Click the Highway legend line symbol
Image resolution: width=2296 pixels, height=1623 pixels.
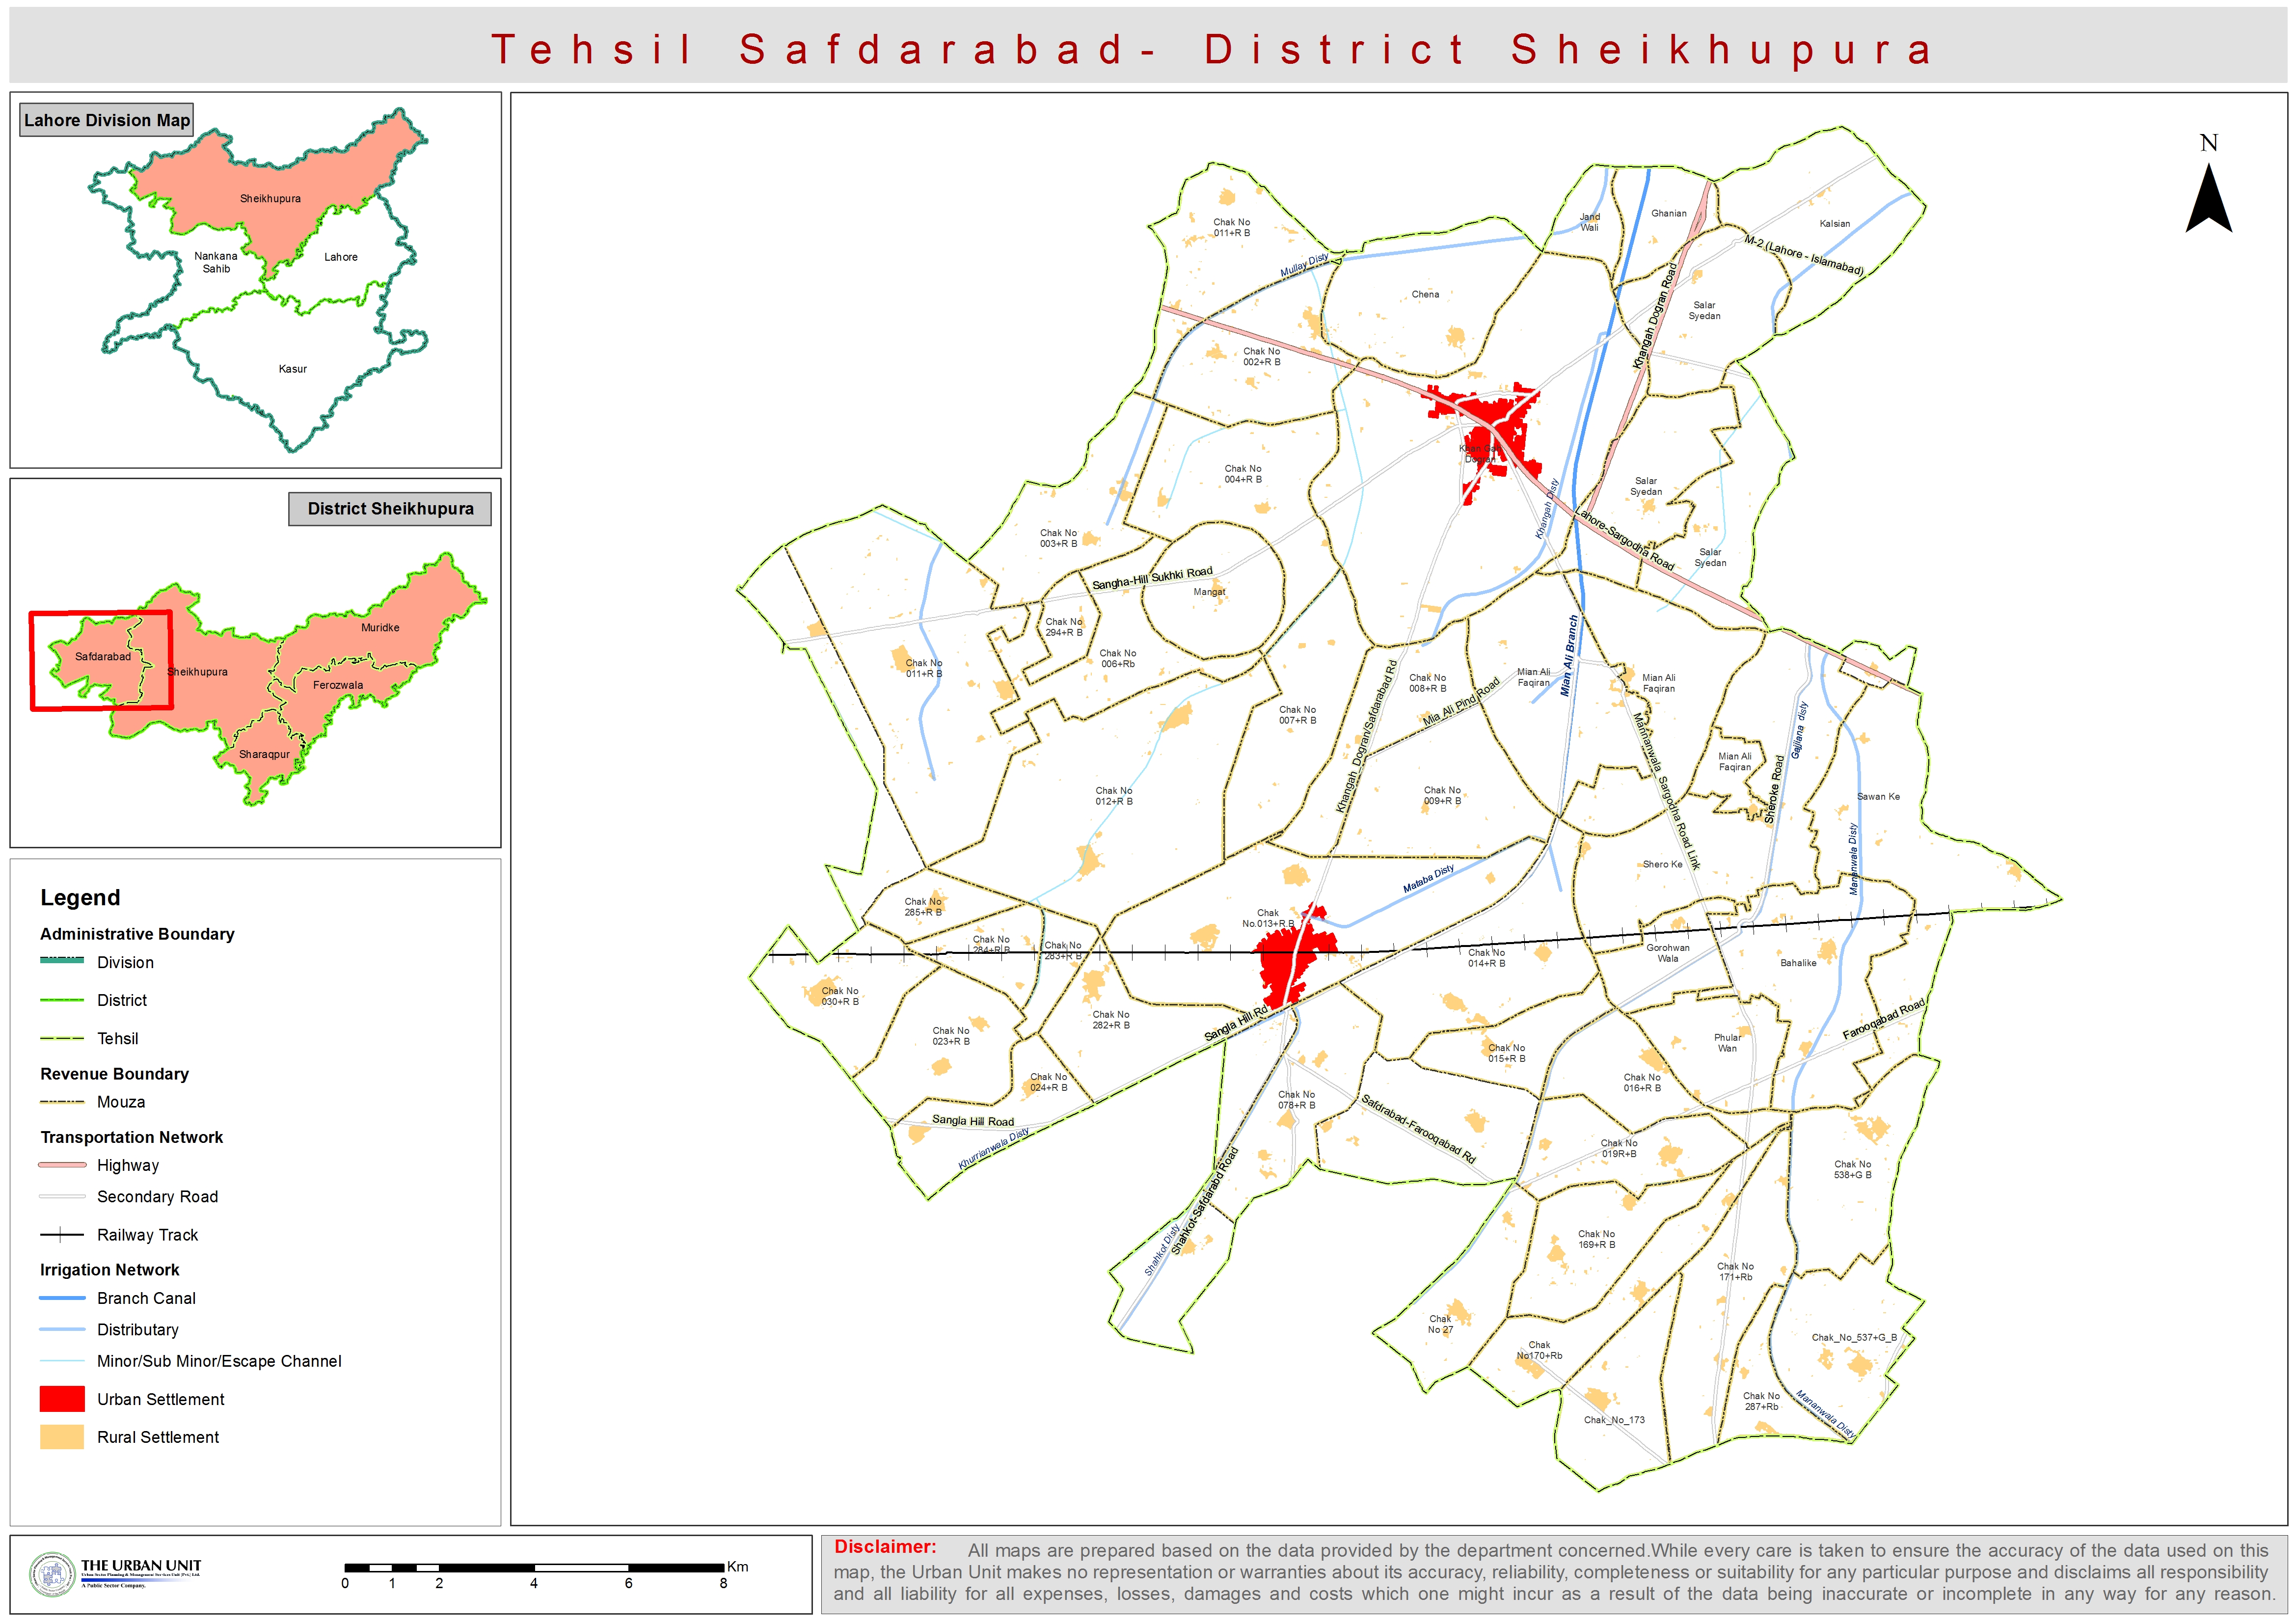point(62,1164)
